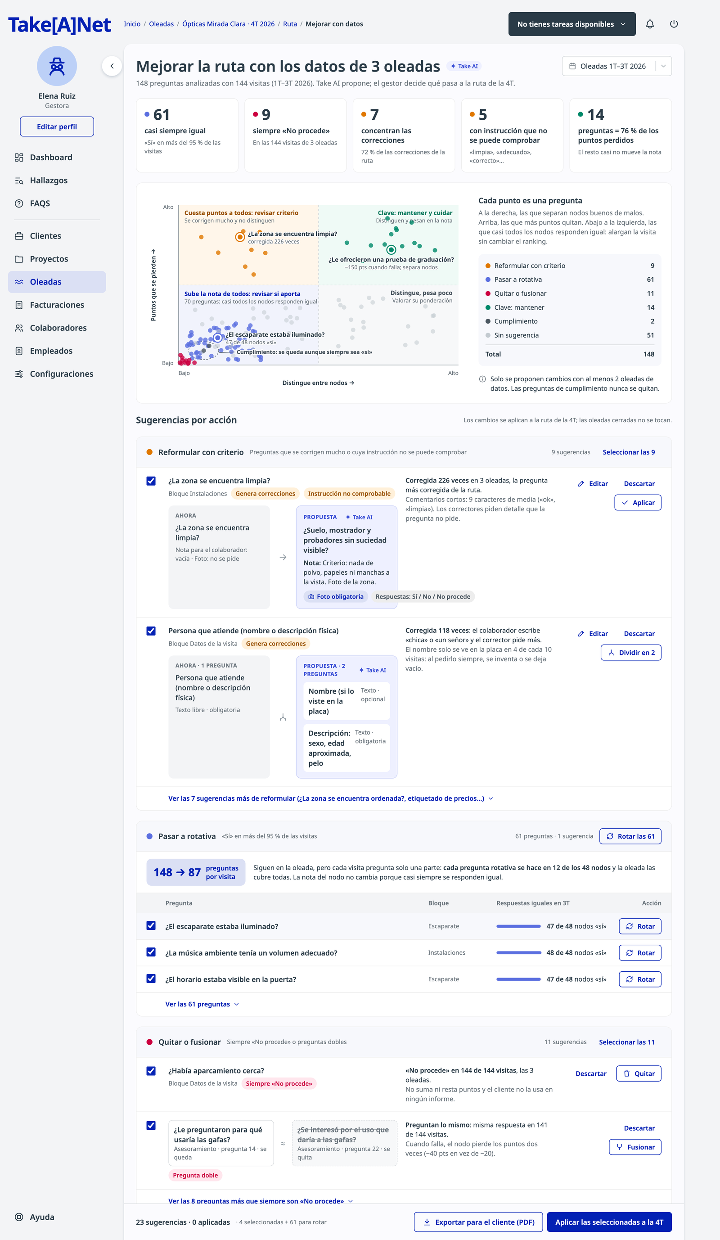Viewport: 720px width, 1240px height.
Task: Click the pencil Editar icon for ¿La zona se encuentra limpia?
Action: pos(581,484)
